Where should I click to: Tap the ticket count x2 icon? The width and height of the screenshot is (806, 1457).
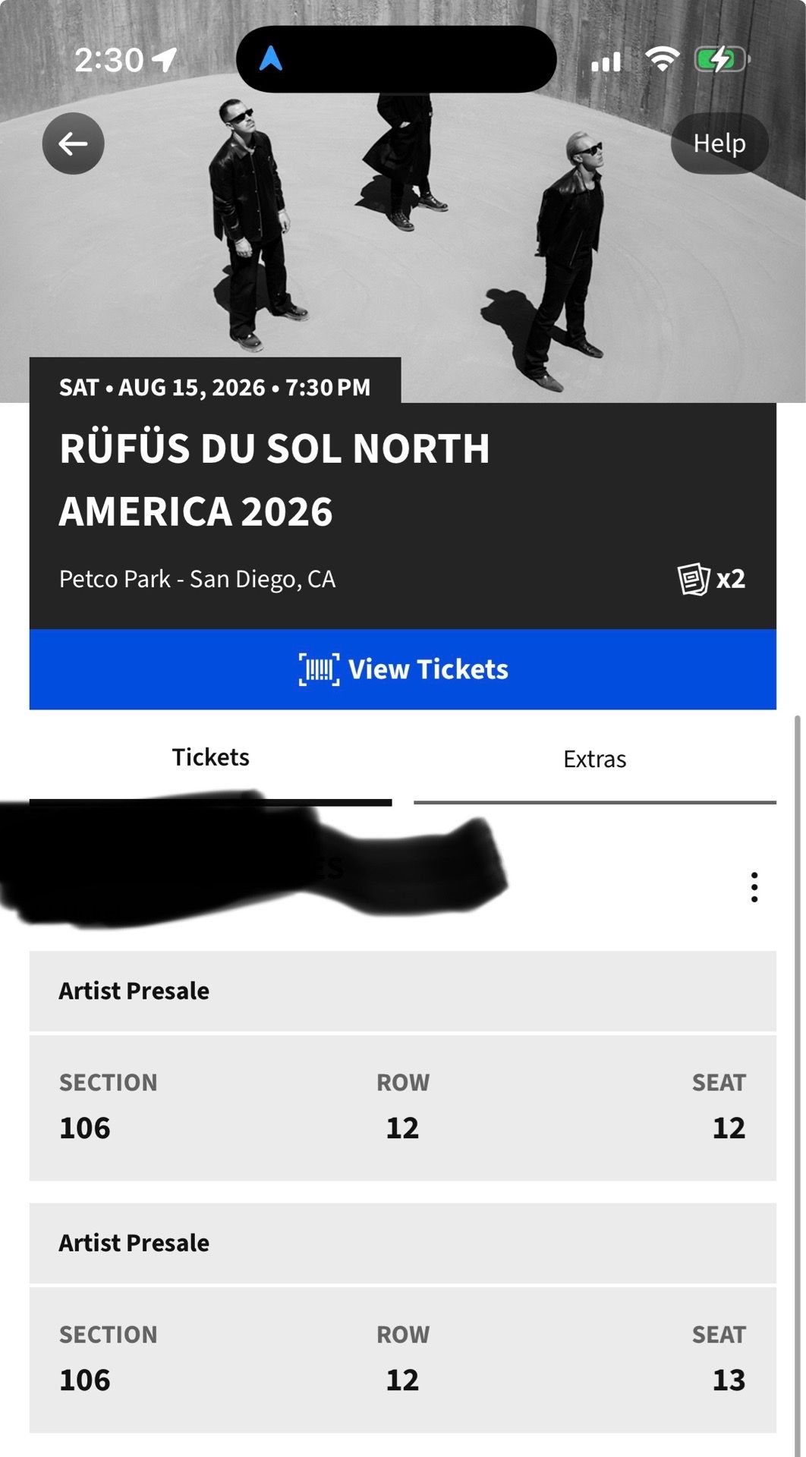[711, 579]
